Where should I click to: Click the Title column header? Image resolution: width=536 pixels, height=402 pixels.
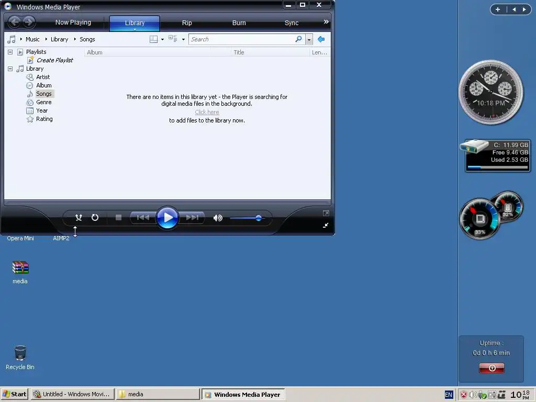click(x=270, y=52)
